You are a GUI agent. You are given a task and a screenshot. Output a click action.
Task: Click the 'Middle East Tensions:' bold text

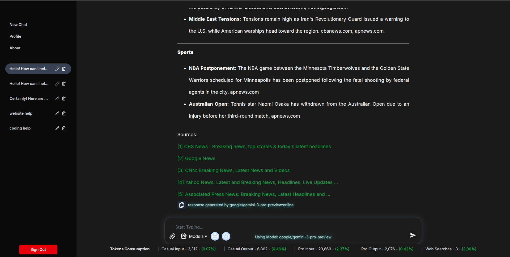coord(215,19)
